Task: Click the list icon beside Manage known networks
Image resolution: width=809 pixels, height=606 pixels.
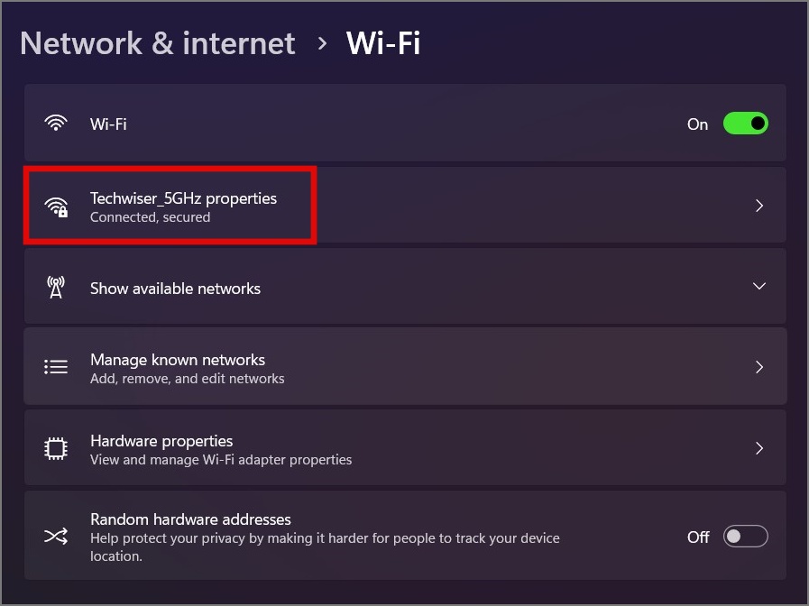Action: click(56, 367)
